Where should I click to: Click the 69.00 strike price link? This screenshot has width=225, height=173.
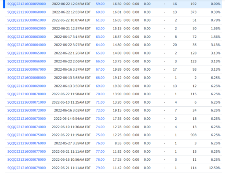100,86
